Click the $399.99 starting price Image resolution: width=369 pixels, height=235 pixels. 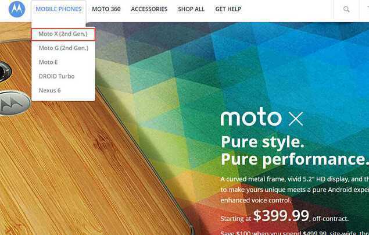point(281,215)
